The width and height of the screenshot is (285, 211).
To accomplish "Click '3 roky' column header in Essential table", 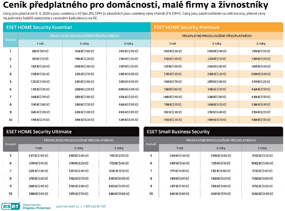I will pos(128,44).
